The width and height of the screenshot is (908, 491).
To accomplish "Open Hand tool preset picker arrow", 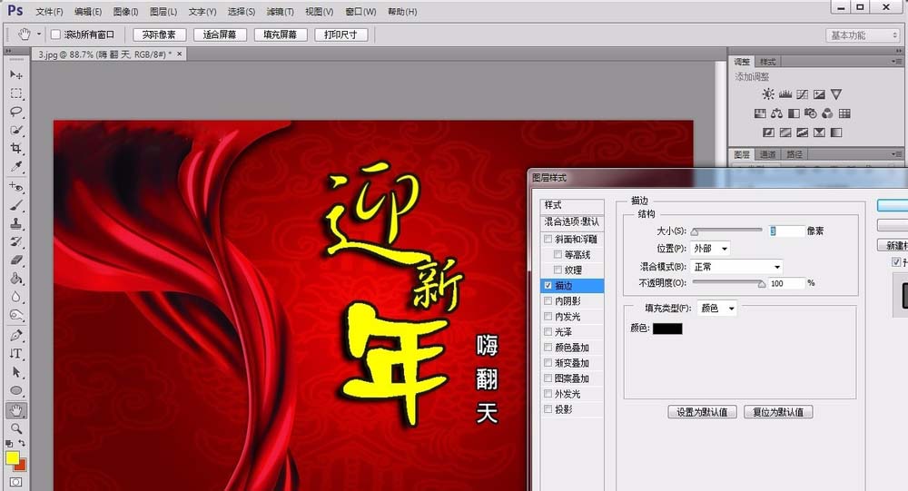I will [x=39, y=34].
